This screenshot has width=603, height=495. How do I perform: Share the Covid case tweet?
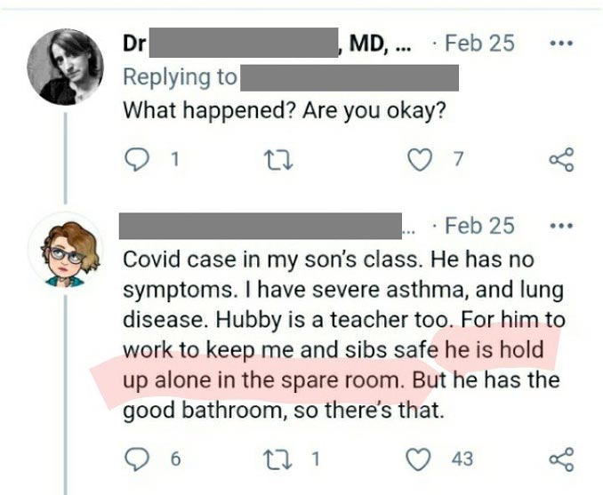[x=560, y=459]
